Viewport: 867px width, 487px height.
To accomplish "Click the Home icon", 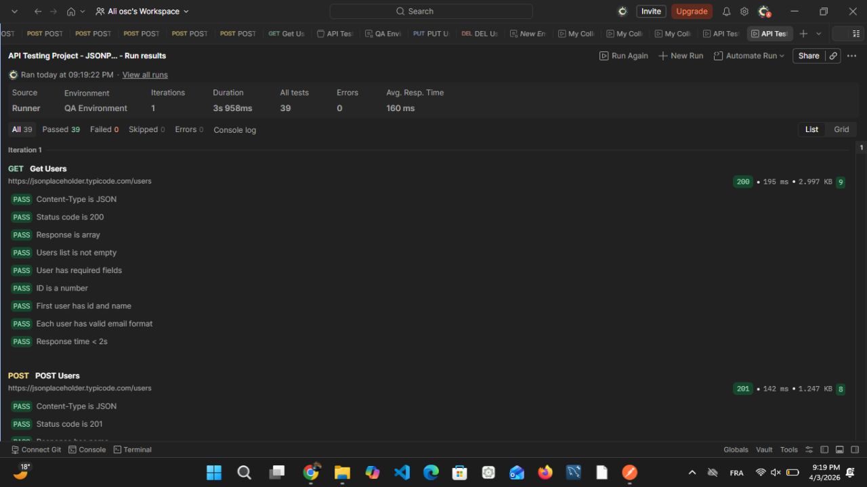I will [x=71, y=12].
